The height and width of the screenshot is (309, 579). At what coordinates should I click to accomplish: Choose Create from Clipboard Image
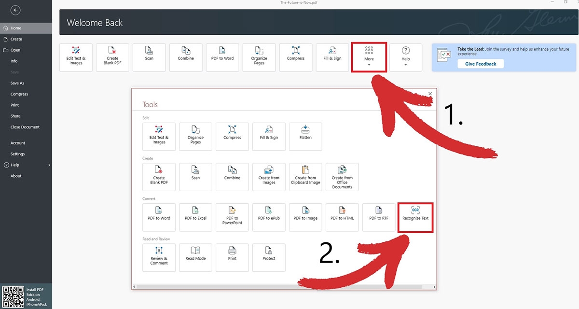[x=305, y=177]
